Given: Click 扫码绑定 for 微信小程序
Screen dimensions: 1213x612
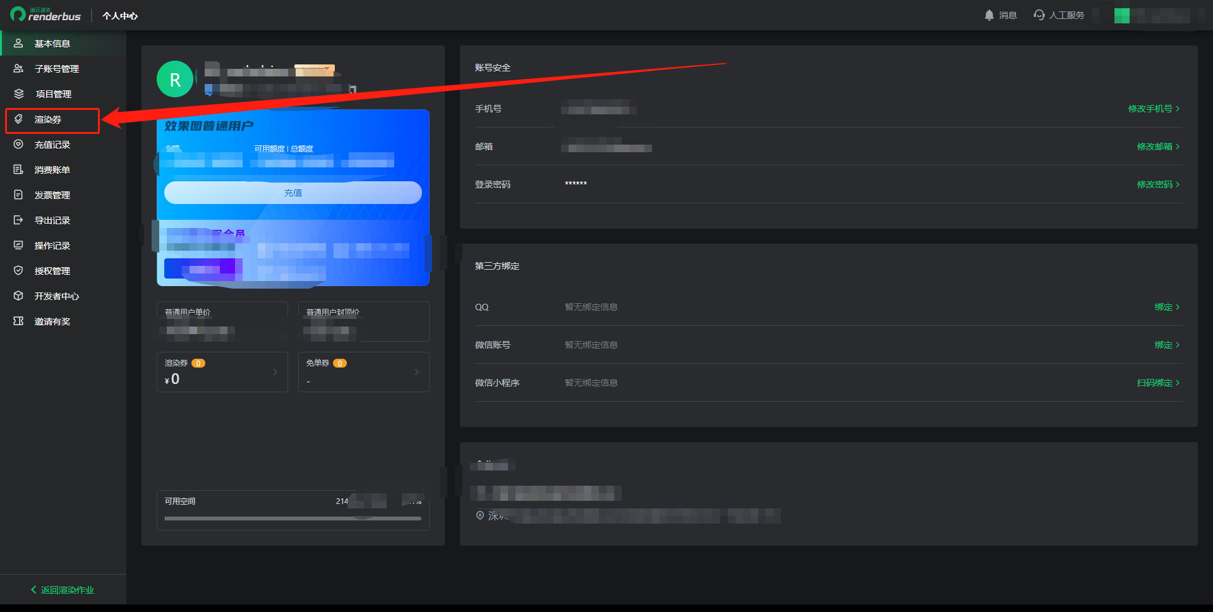Looking at the screenshot, I should point(1154,383).
